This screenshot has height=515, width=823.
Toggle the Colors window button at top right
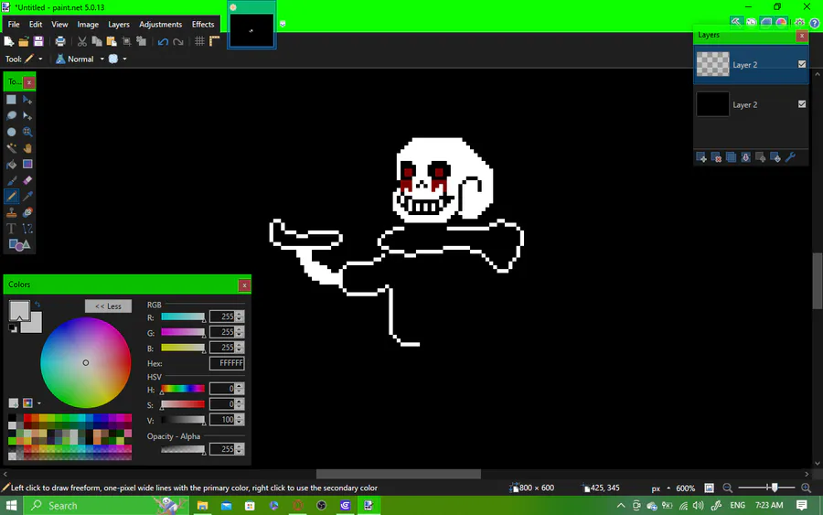(x=782, y=23)
